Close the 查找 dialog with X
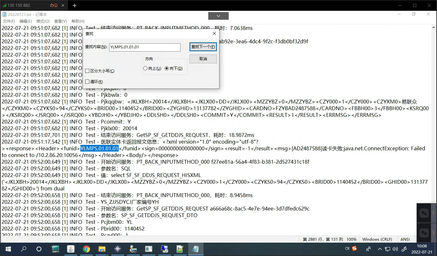 click(x=214, y=33)
